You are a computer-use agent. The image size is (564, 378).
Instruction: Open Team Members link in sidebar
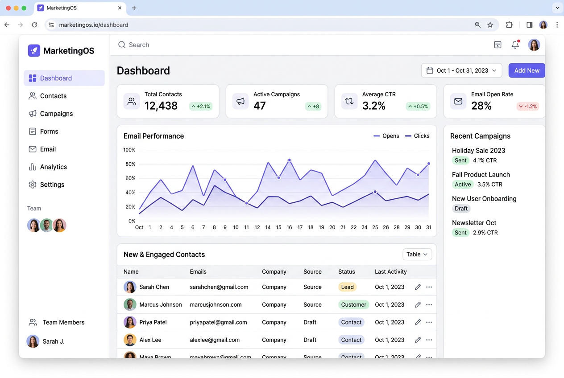57,322
